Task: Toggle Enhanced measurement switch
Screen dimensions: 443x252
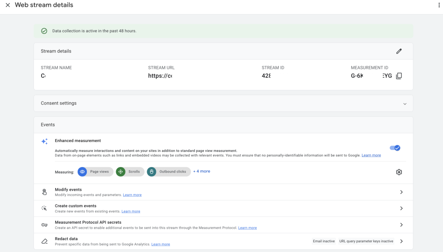Action: (x=395, y=148)
